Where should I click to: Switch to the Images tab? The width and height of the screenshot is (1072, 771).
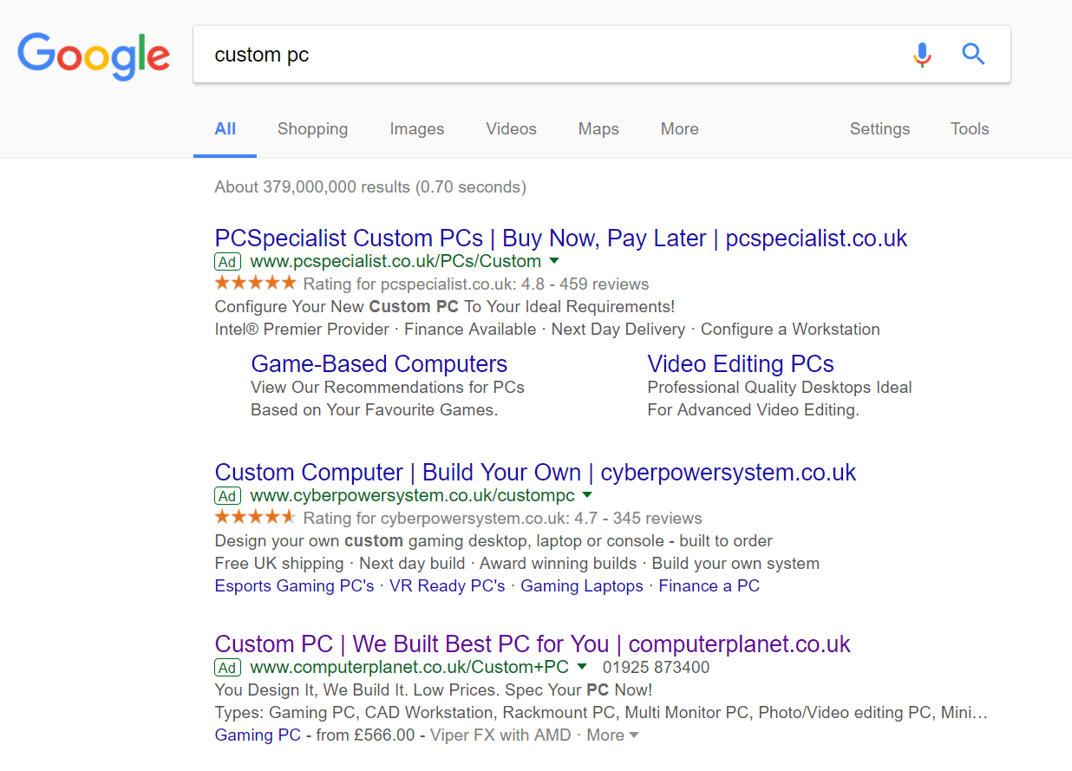pos(416,128)
